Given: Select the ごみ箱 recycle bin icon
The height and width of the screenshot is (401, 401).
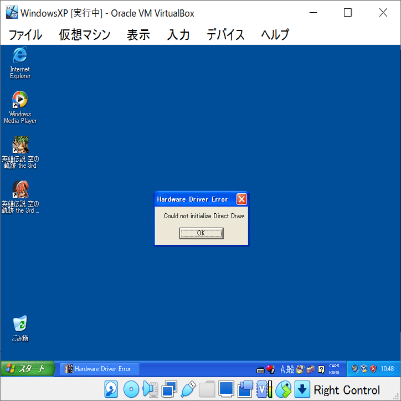Looking at the screenshot, I should [x=20, y=329].
